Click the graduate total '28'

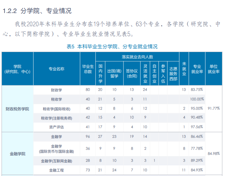tap(88, 160)
